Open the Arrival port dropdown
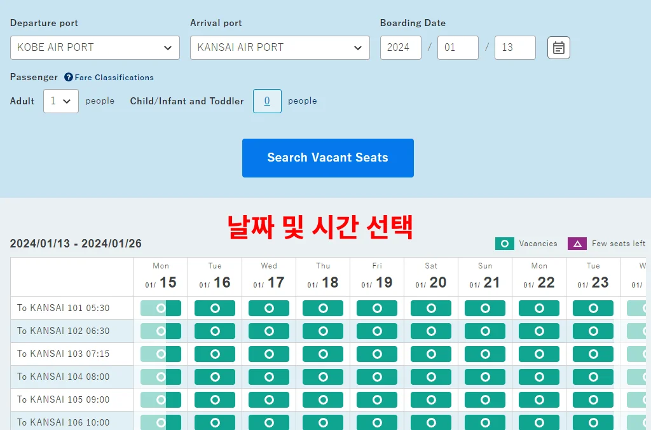The image size is (651, 430). [x=279, y=47]
